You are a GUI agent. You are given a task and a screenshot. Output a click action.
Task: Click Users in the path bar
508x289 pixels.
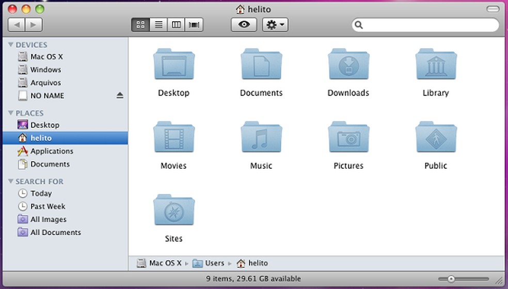(x=214, y=263)
